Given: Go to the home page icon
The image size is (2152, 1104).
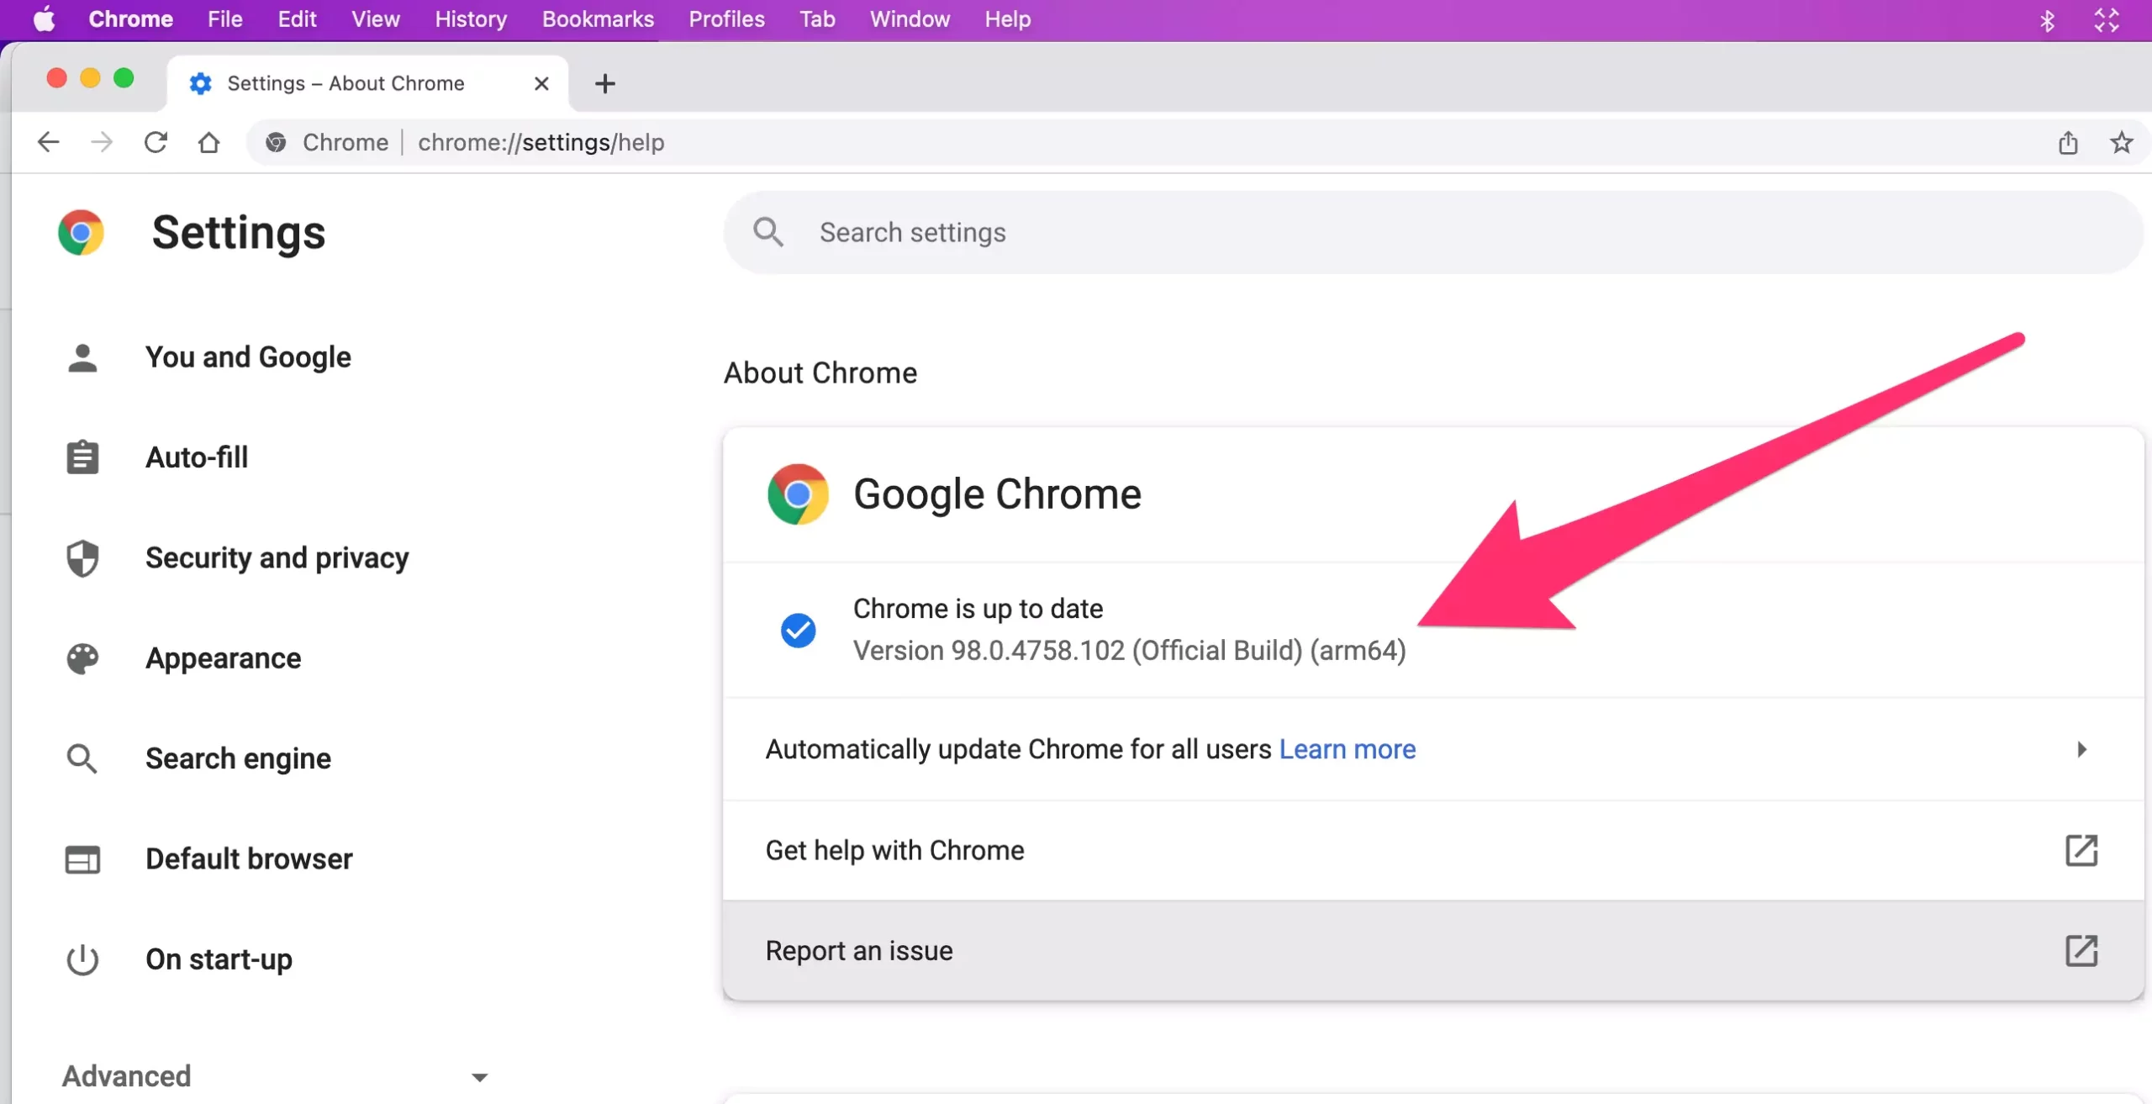Looking at the screenshot, I should [208, 142].
